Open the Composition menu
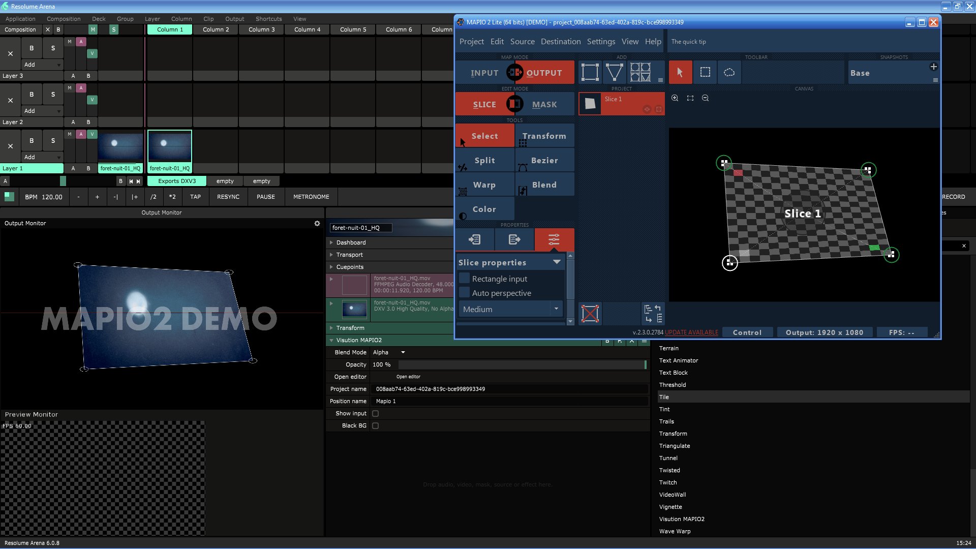976x549 pixels. [x=64, y=19]
